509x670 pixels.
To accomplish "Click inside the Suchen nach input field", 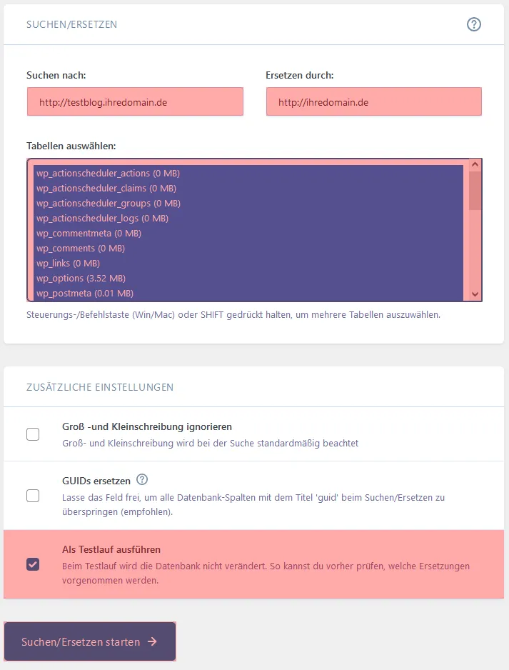I will 134,101.
